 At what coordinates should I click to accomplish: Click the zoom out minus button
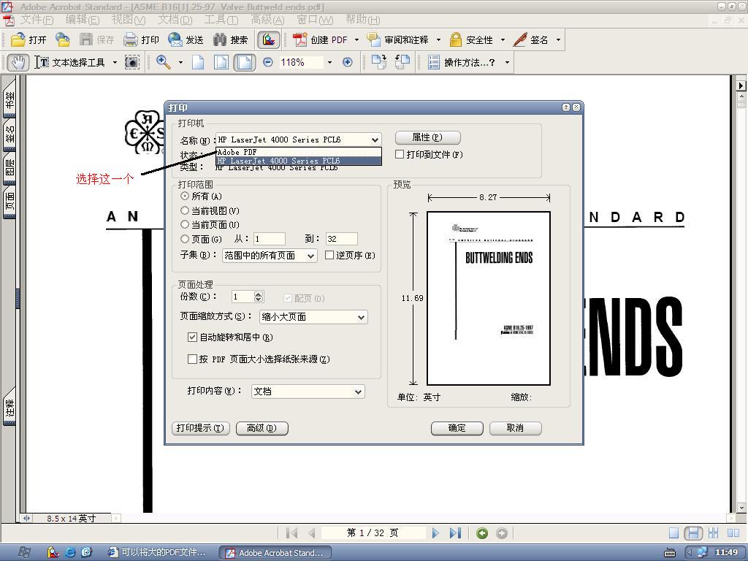click(x=268, y=63)
